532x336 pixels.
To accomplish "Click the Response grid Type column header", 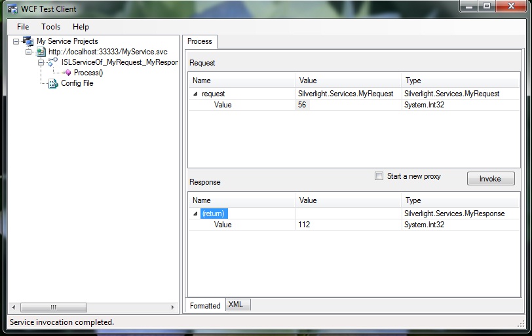I will pos(461,200).
